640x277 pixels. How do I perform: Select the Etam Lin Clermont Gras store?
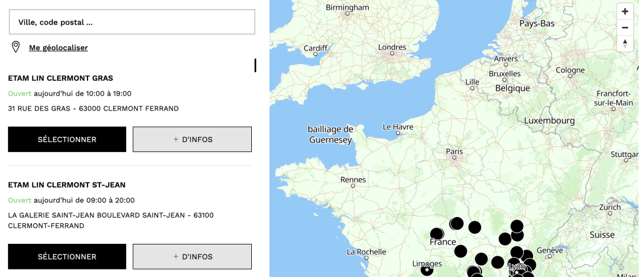(x=67, y=139)
